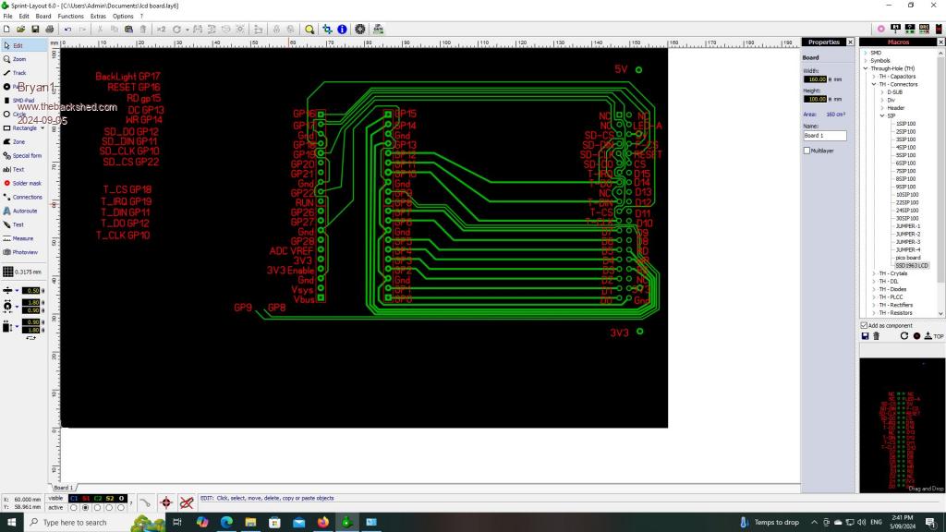Delete the selected macro via trash icon
Viewport: 946px width, 532px height.
pos(876,336)
